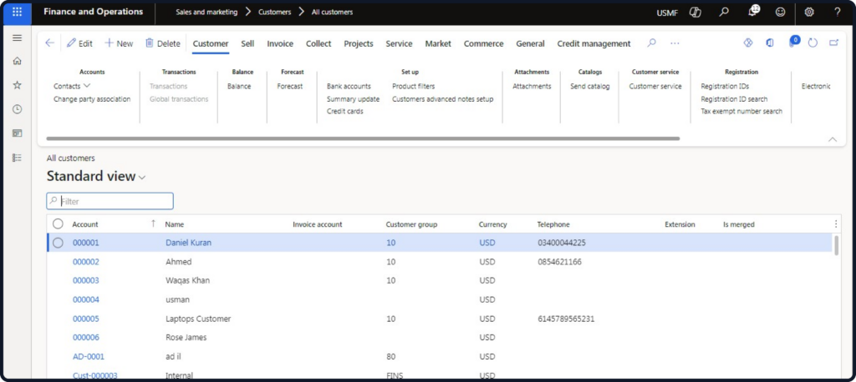The width and height of the screenshot is (856, 382).
Task: Click the back arrow in action pane
Action: [49, 43]
